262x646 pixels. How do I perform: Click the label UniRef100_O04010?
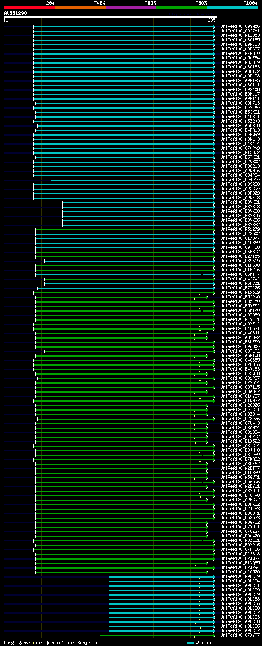[240, 180]
